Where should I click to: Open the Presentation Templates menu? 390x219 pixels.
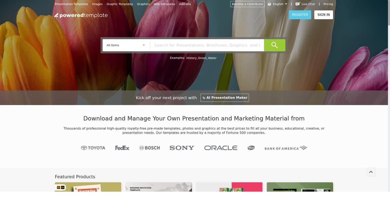71,4
